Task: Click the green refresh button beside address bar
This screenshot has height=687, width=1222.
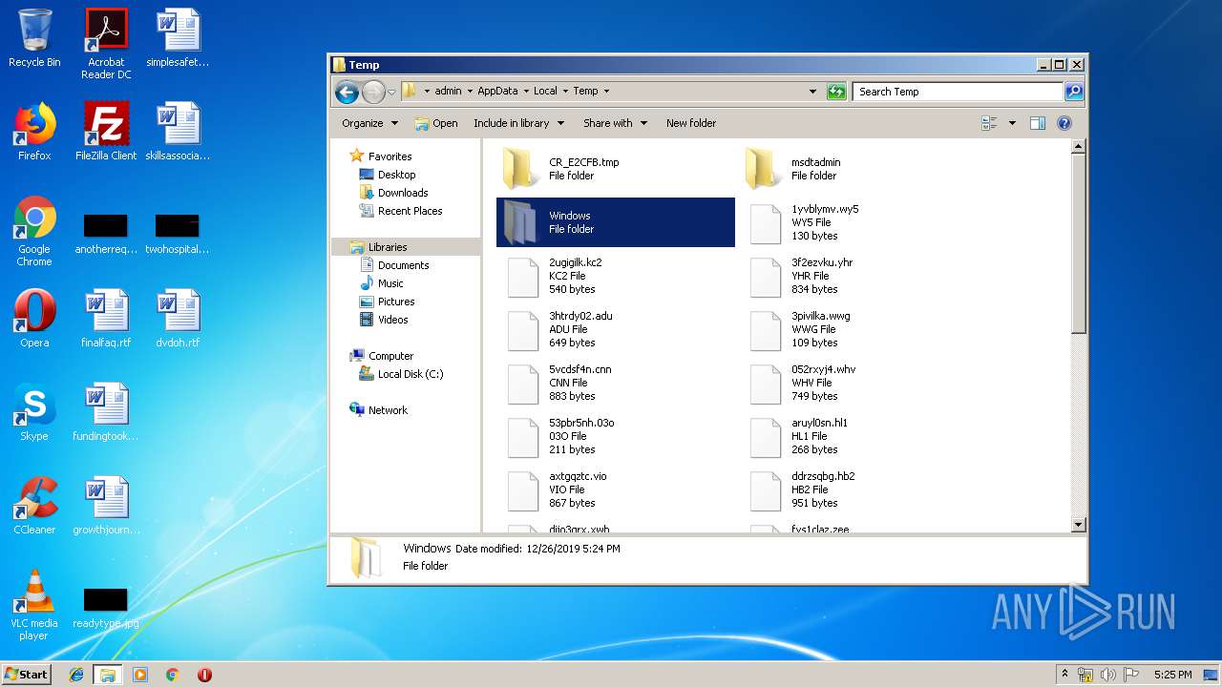Action: pos(836,92)
